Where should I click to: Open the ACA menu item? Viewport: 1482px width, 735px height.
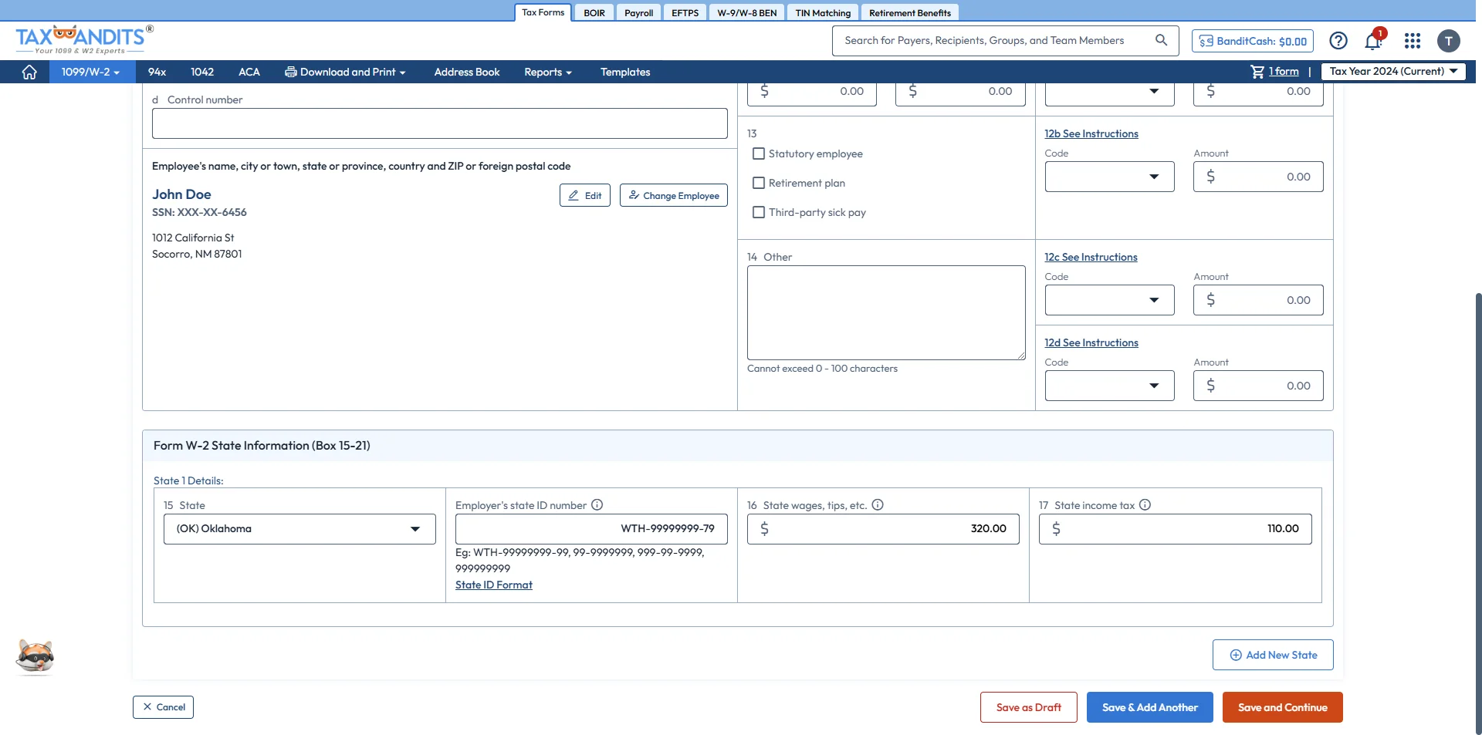click(x=249, y=72)
